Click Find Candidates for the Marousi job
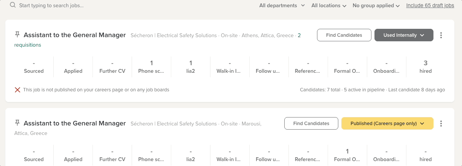 point(311,123)
